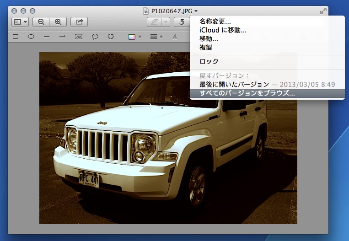Select the speech bubble tool
349x241 pixels.
[95, 37]
